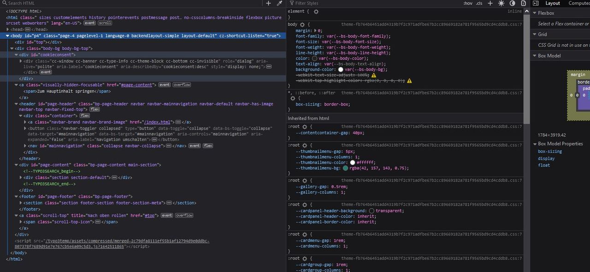Collapse the div id cookieconsent node
The image size is (590, 272).
point(17,55)
